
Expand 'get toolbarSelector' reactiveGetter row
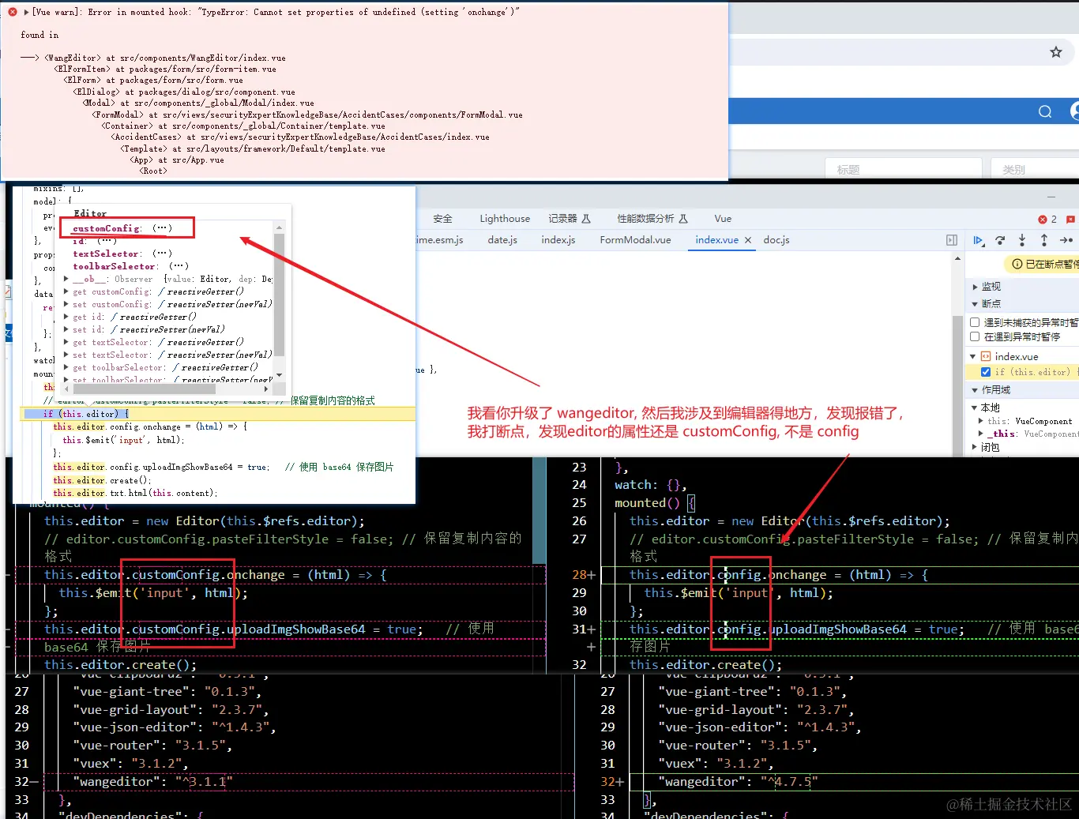click(x=66, y=367)
